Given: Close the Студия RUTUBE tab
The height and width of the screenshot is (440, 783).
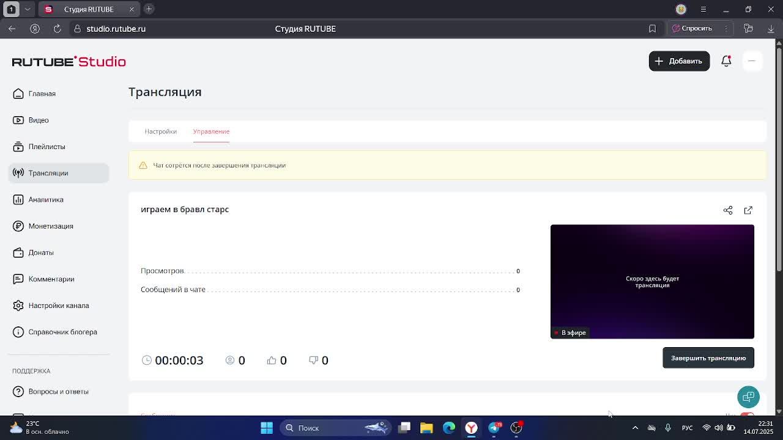Looking at the screenshot, I should [132, 9].
